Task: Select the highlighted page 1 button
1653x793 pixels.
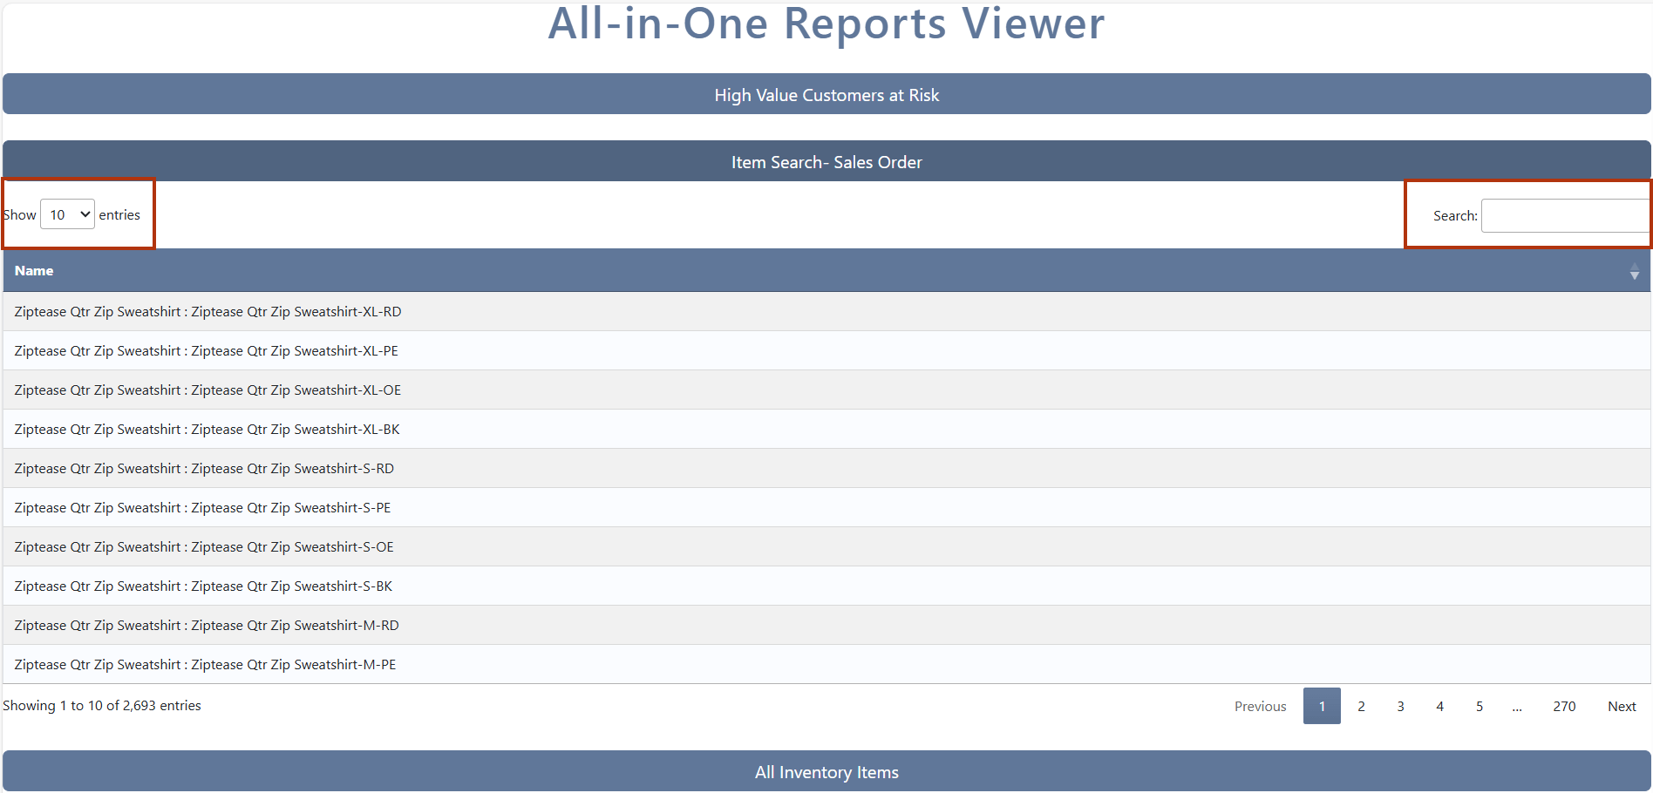Action: (x=1322, y=706)
